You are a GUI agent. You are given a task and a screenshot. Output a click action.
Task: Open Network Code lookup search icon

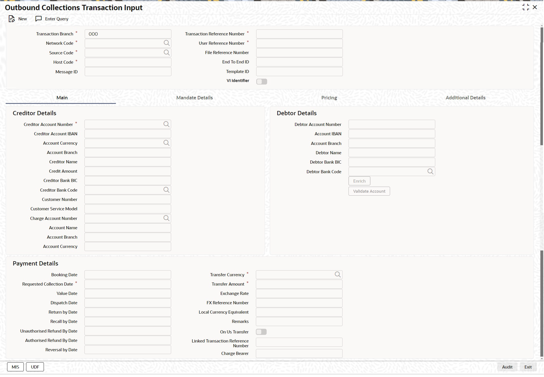(x=167, y=43)
